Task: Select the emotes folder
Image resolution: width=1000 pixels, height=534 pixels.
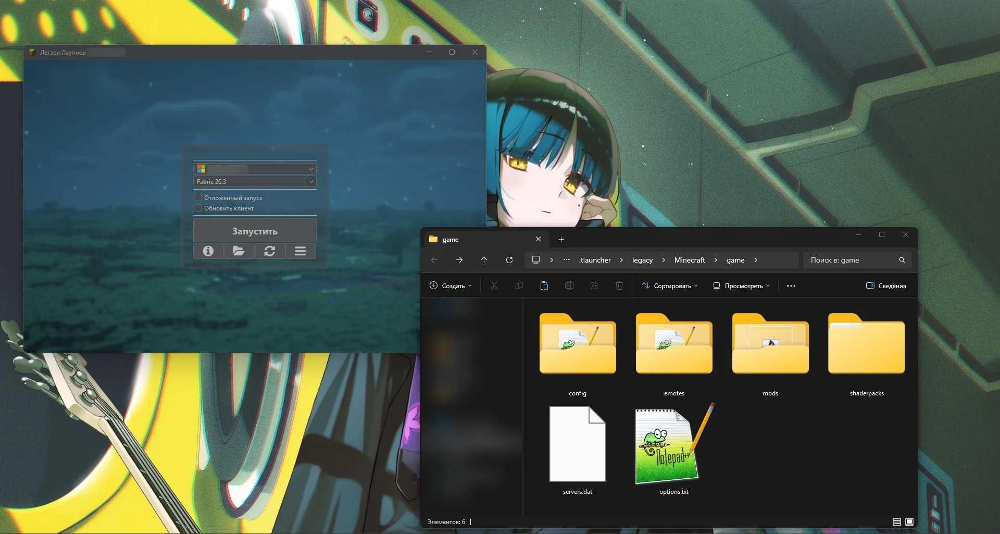Action: 674,355
